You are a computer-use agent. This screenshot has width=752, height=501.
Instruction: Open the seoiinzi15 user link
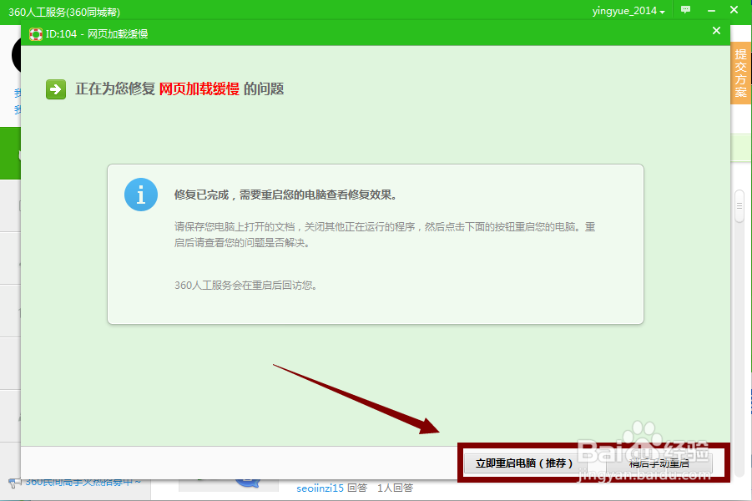pos(320,488)
